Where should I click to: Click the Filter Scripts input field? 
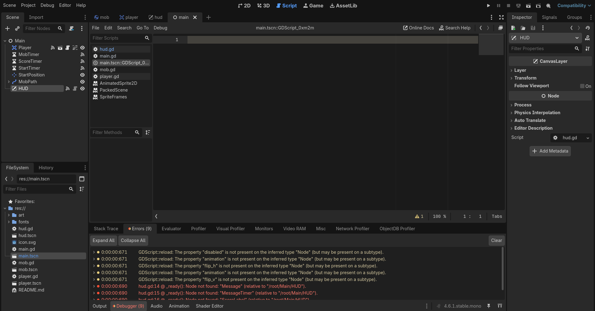coord(118,38)
